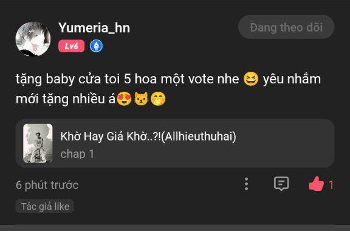The image size is (350, 231).
Task: Click the heart-eyes emoji
Action: pos(124,98)
